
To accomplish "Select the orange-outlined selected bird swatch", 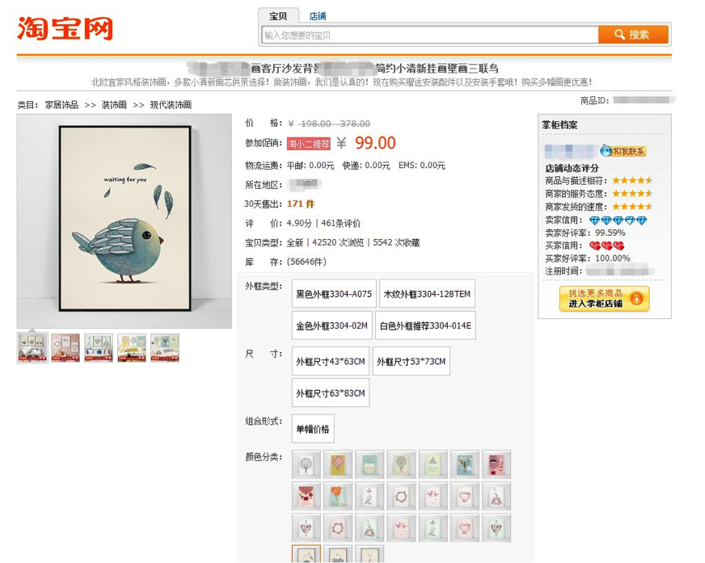I will pos(306,554).
